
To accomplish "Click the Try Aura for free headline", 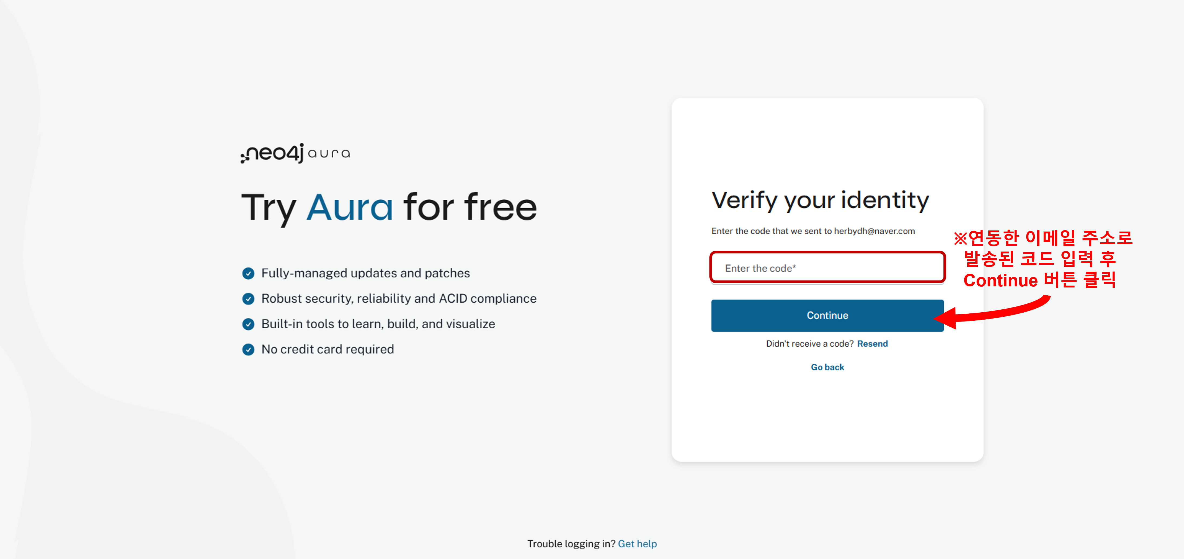I will point(389,207).
